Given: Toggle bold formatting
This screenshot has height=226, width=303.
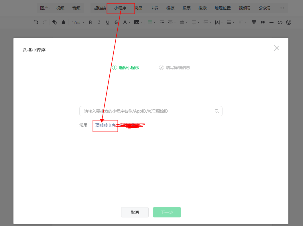Looking at the screenshot, I should point(90,22).
